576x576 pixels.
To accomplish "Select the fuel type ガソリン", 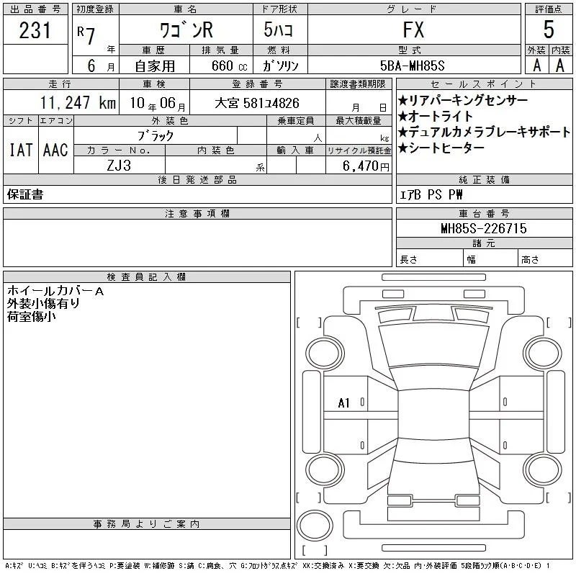I will pos(280,66).
